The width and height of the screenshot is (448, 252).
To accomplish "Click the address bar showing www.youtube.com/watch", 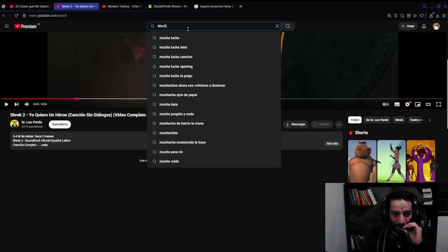I will coord(48,16).
